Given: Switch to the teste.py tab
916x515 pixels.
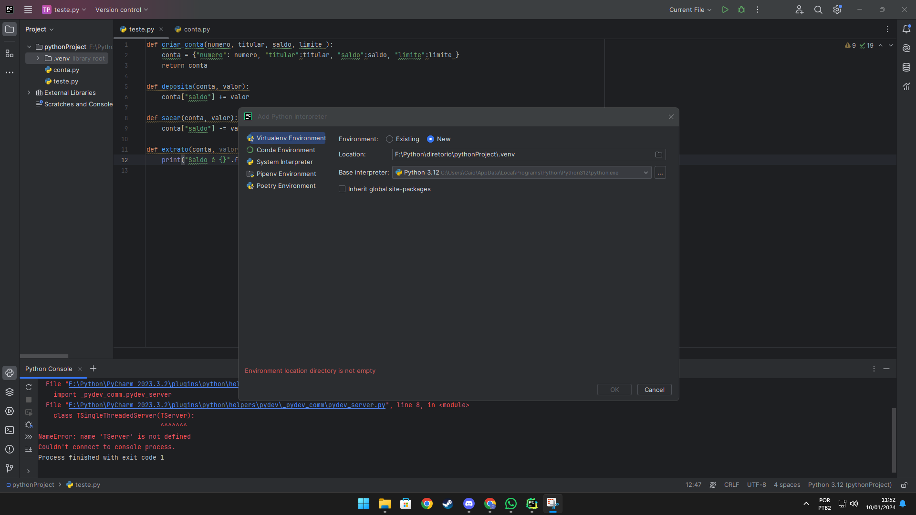Looking at the screenshot, I should [x=139, y=29].
